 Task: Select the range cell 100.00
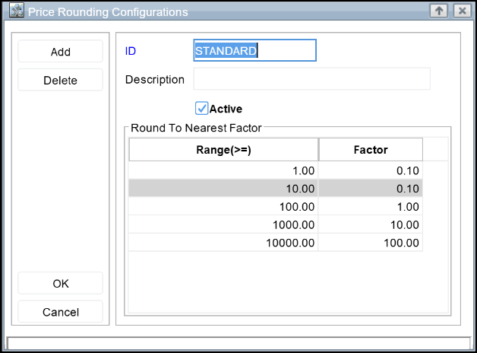[223, 206]
